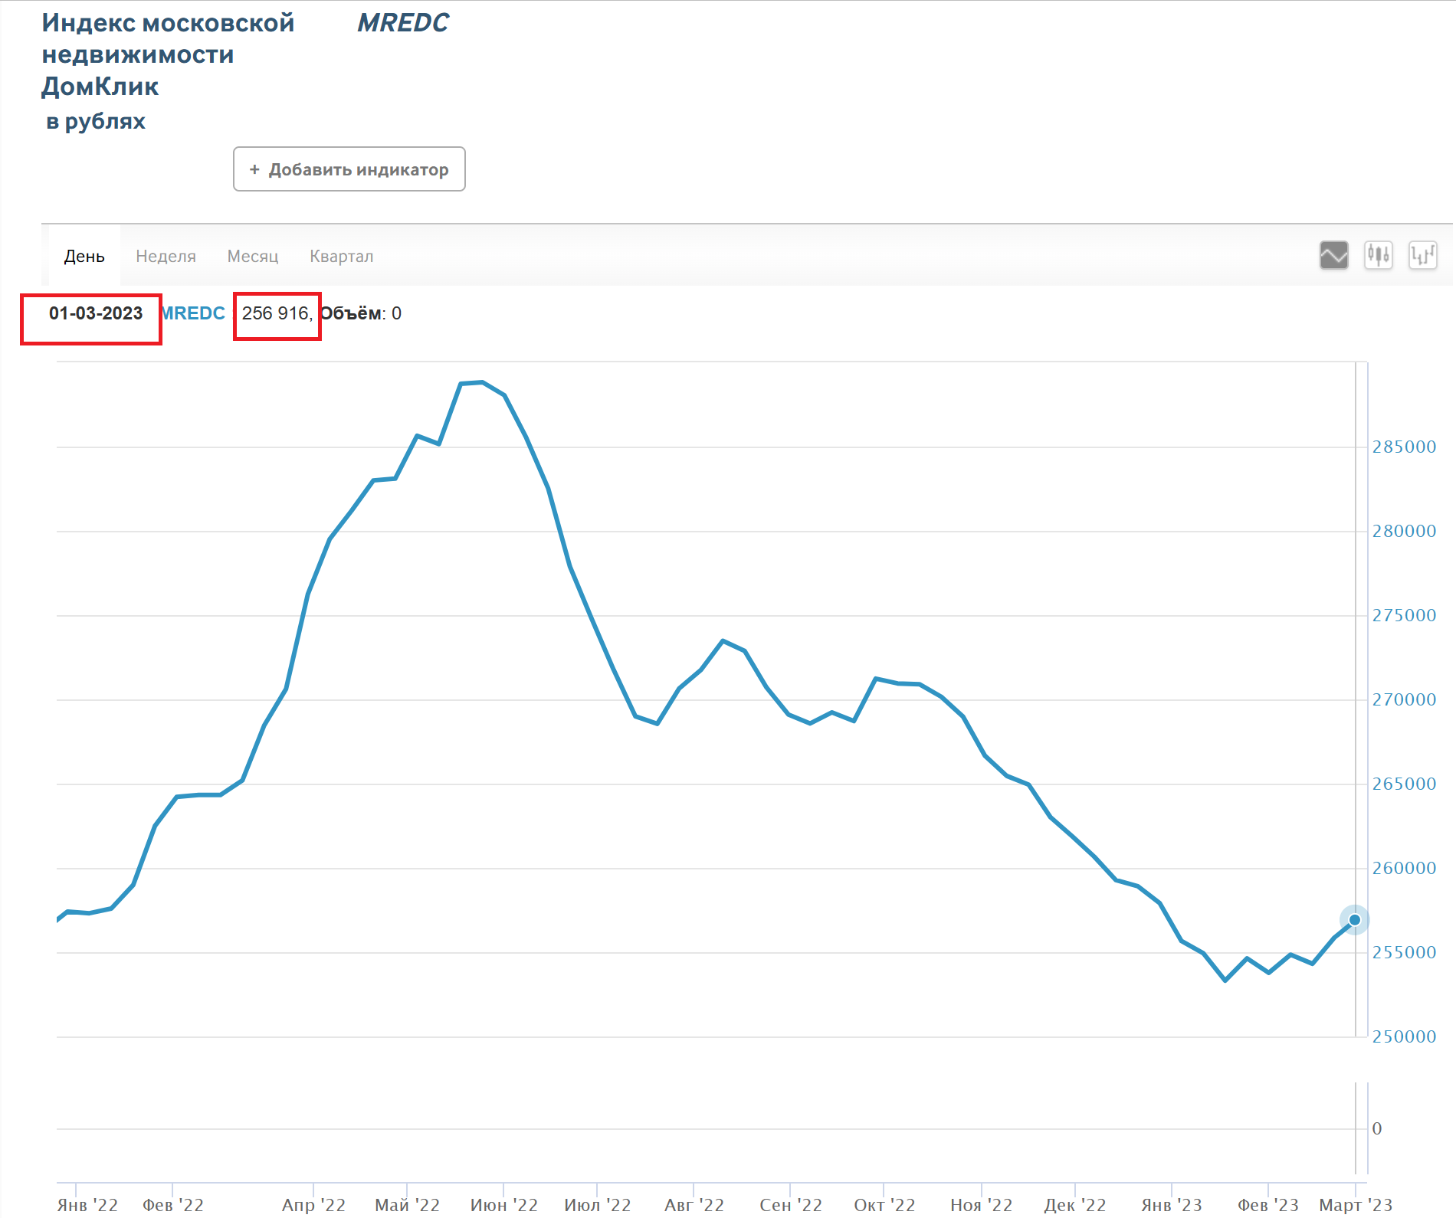Screen dimensions: 1456x1218
Task: Click the 285000 axis label
Action: (x=1404, y=447)
